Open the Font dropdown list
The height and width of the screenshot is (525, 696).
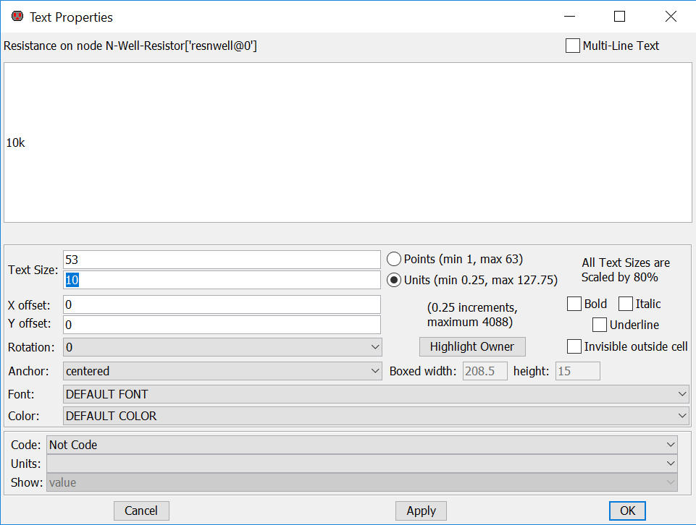375,394
